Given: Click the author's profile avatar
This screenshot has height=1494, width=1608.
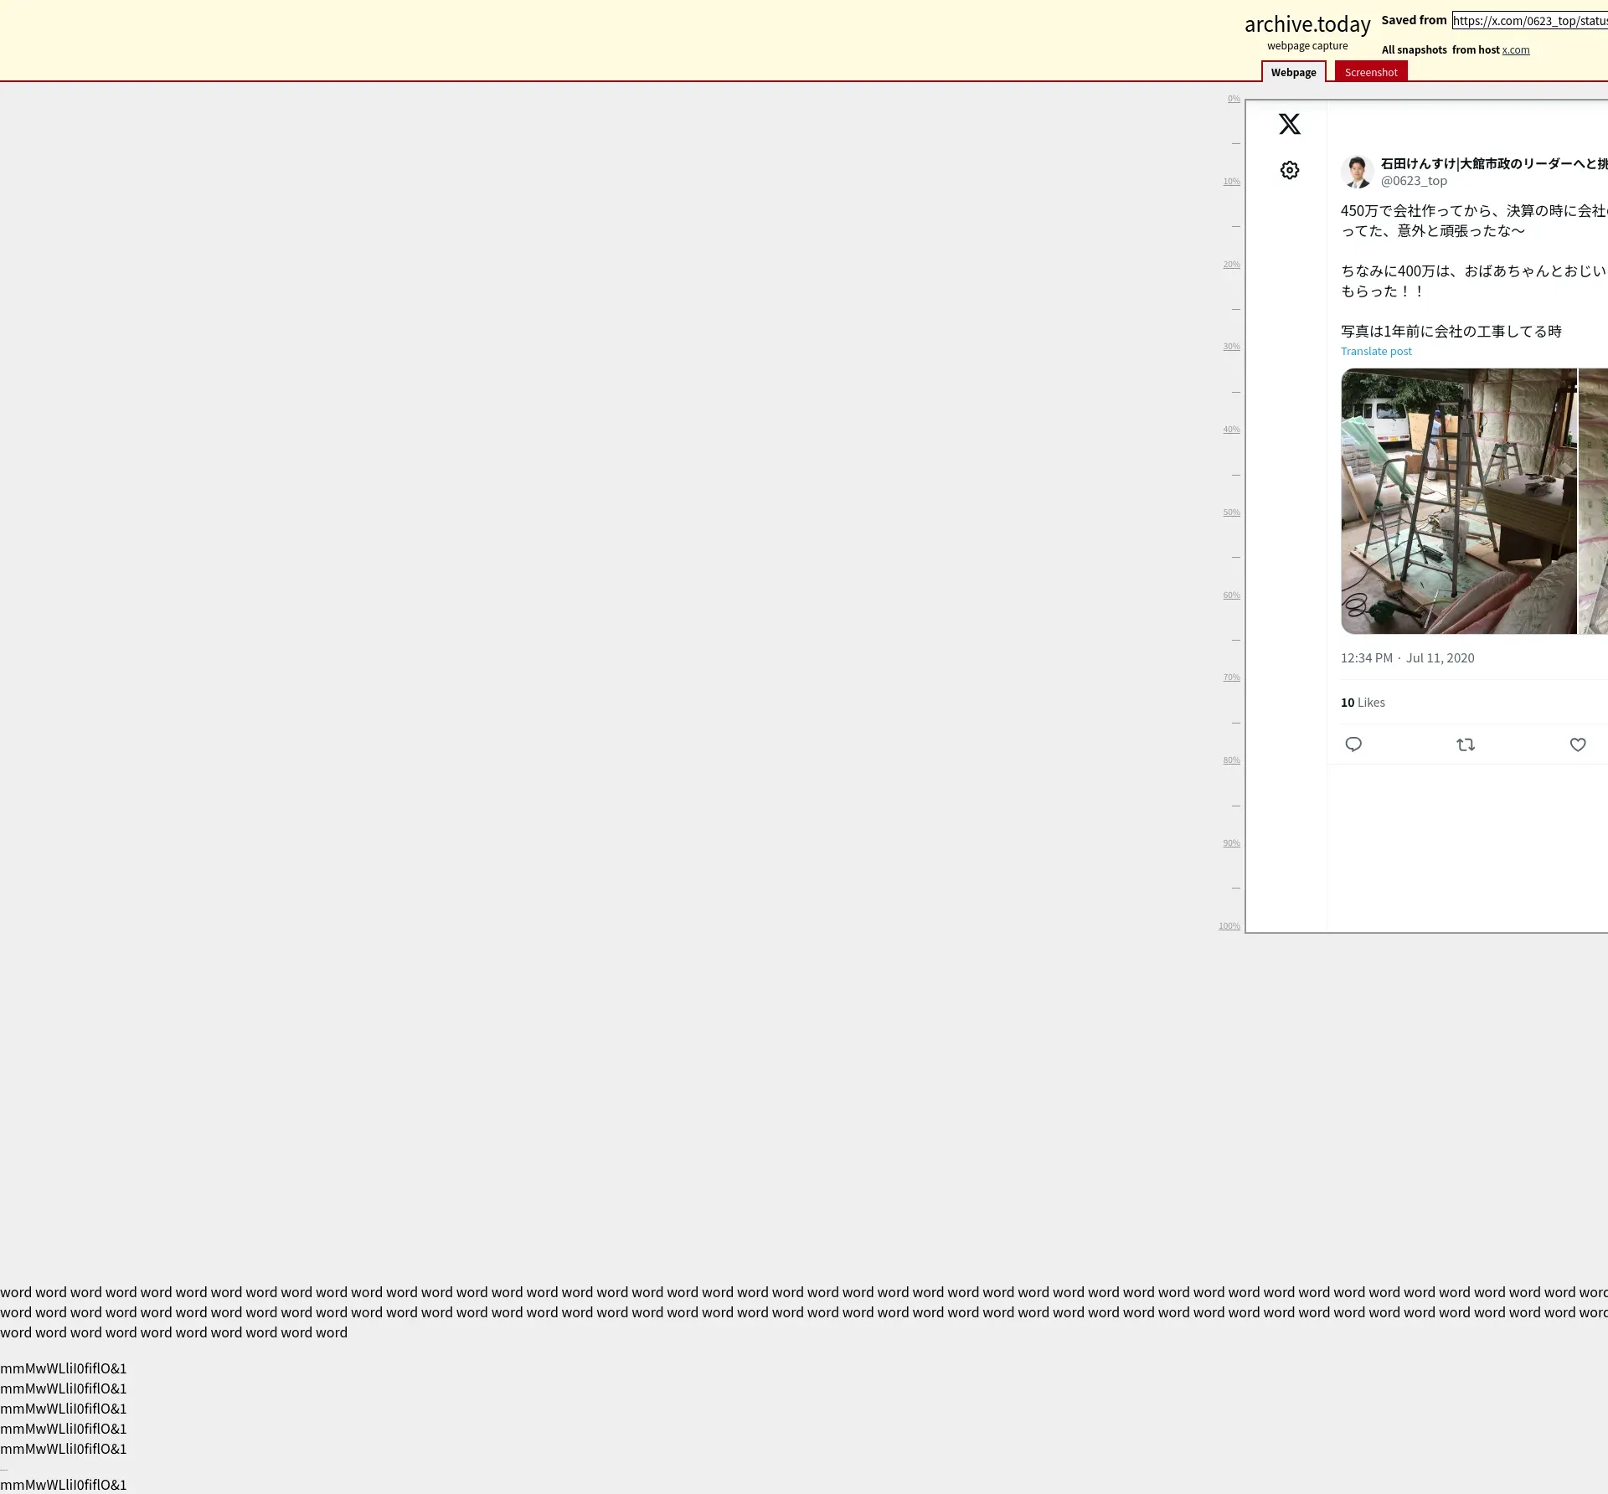Looking at the screenshot, I should pos(1357,172).
